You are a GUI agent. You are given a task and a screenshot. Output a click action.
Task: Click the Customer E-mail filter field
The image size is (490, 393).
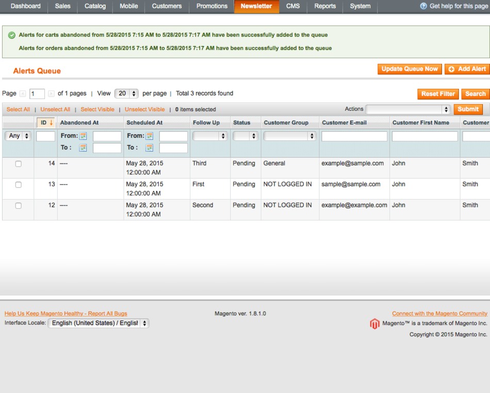[x=354, y=136]
